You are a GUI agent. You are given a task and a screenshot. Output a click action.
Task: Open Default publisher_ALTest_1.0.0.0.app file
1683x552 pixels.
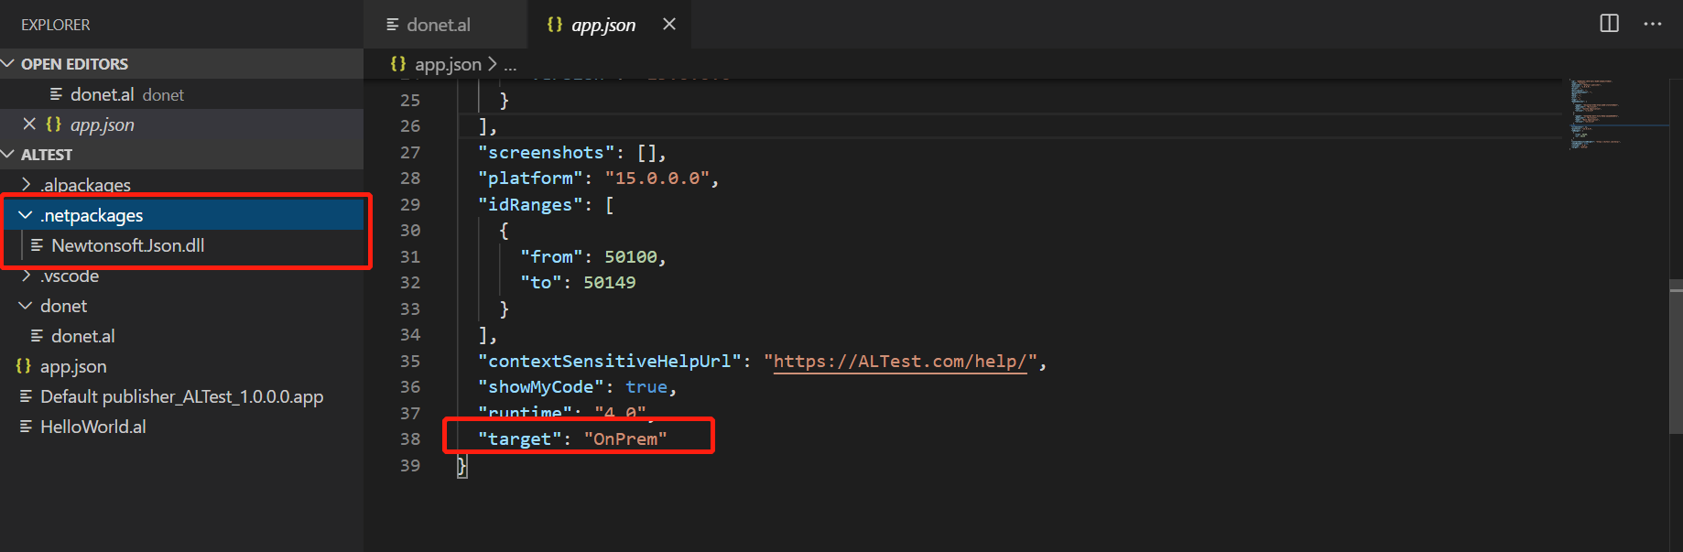click(181, 395)
